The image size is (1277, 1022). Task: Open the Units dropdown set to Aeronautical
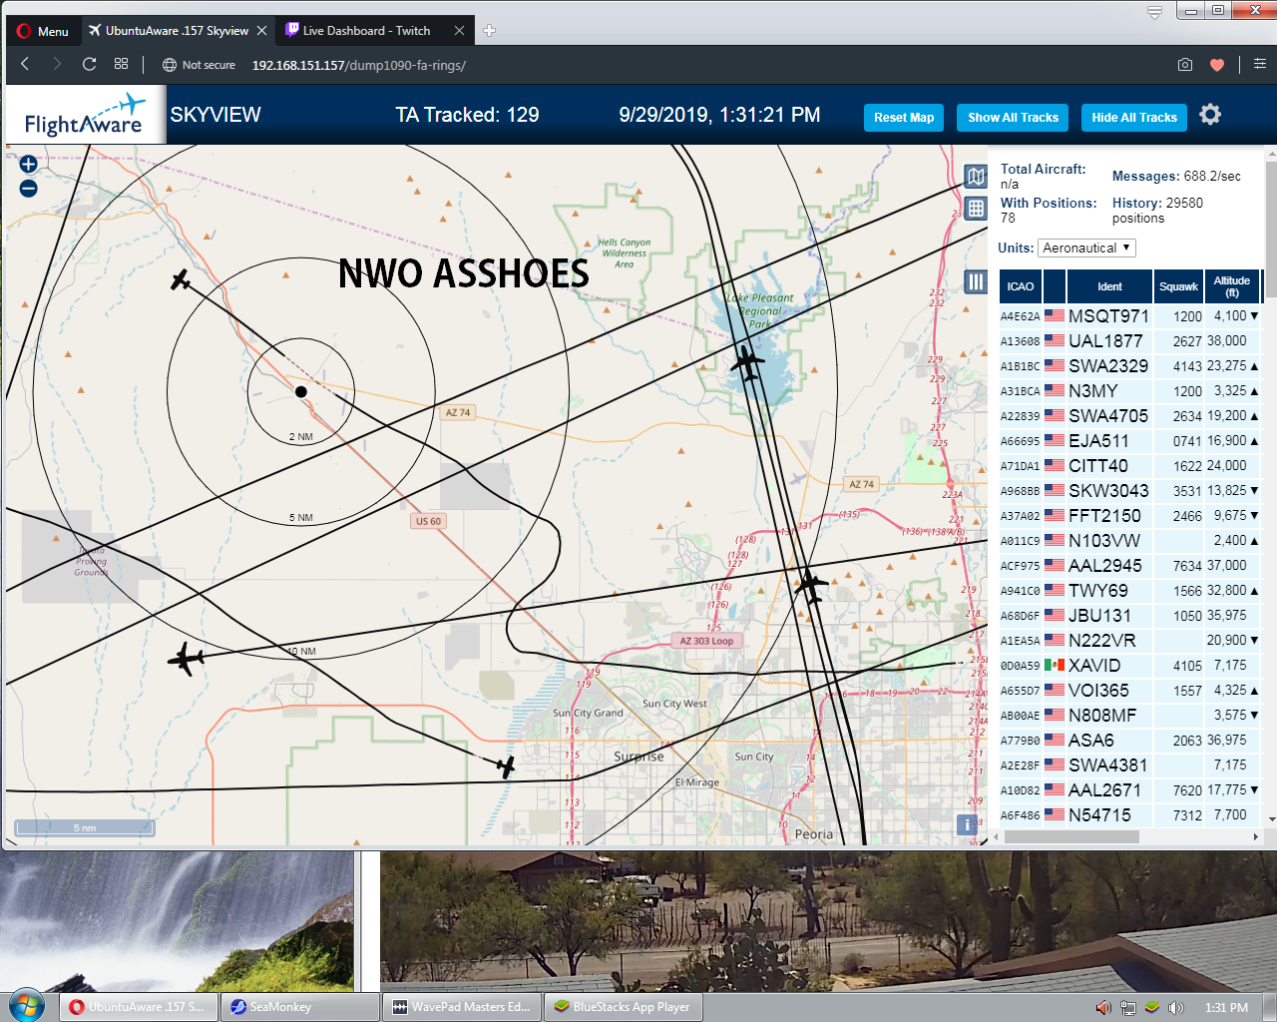[1086, 248]
